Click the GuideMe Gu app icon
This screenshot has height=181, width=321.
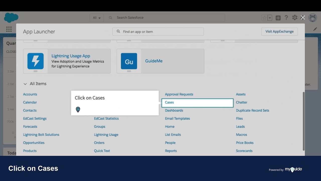point(129,61)
